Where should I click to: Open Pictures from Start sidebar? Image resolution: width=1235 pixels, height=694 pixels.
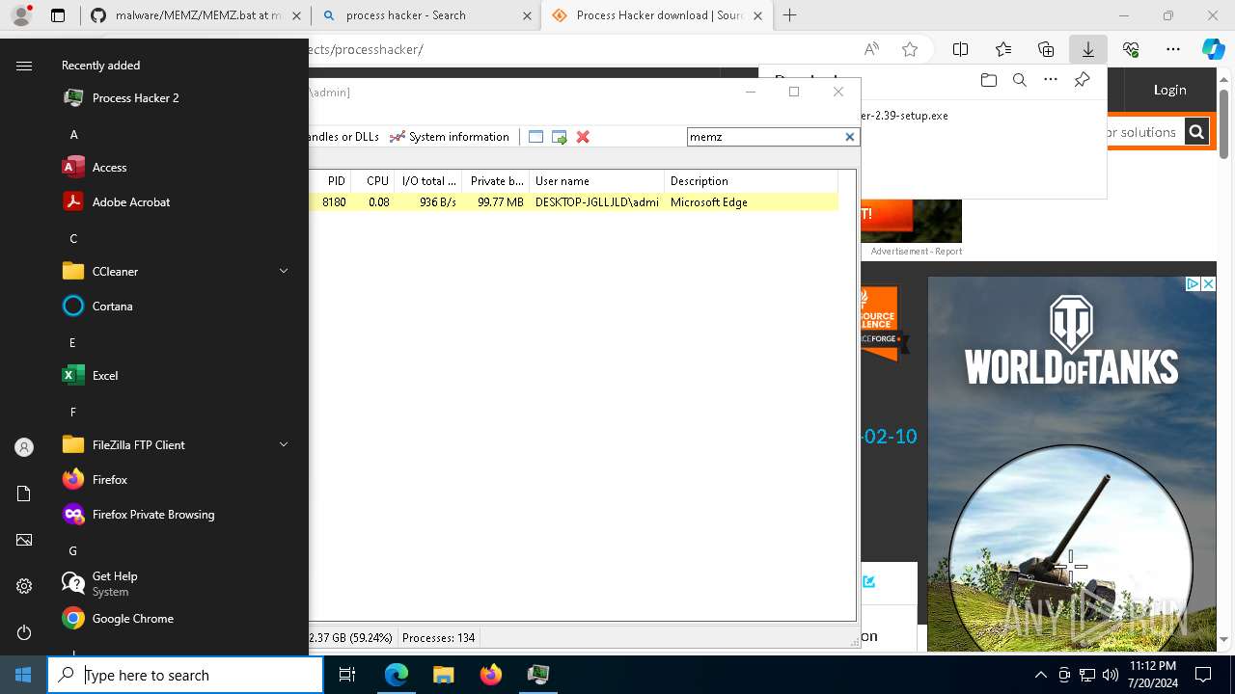(x=24, y=540)
